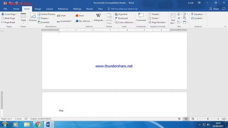Insert a Blank Page
This screenshot has height=128, width=228.
(x=8, y=18)
